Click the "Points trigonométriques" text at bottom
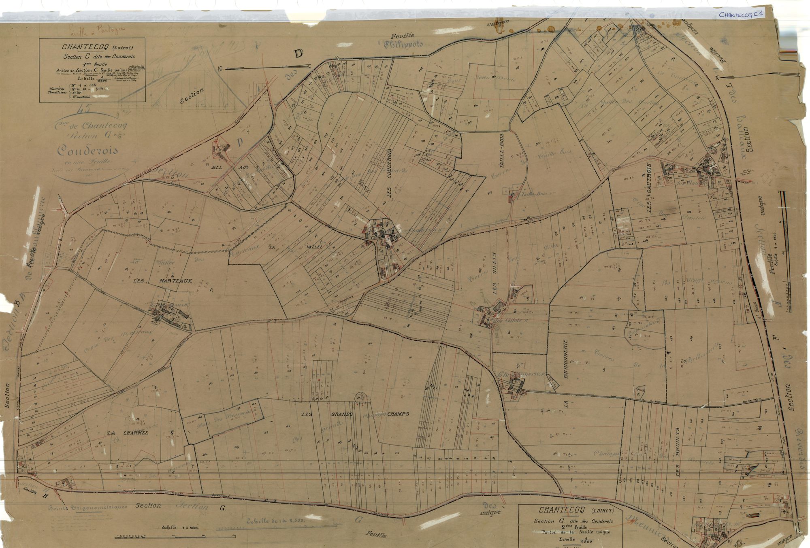Viewport: 810px width, 548px height. 88,507
